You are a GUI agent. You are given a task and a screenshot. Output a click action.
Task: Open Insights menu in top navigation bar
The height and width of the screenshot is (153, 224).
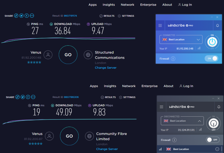tap(109, 5)
